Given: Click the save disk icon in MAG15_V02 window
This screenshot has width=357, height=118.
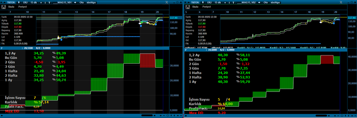Looking at the screenshot, I should (x=187, y=7).
